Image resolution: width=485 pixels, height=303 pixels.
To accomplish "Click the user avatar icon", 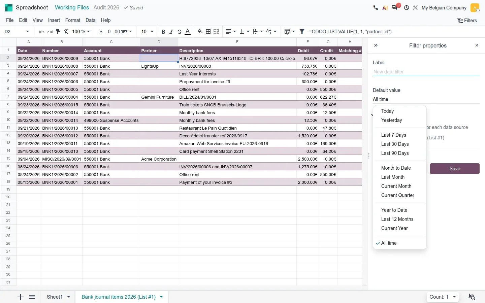I will point(475,7).
